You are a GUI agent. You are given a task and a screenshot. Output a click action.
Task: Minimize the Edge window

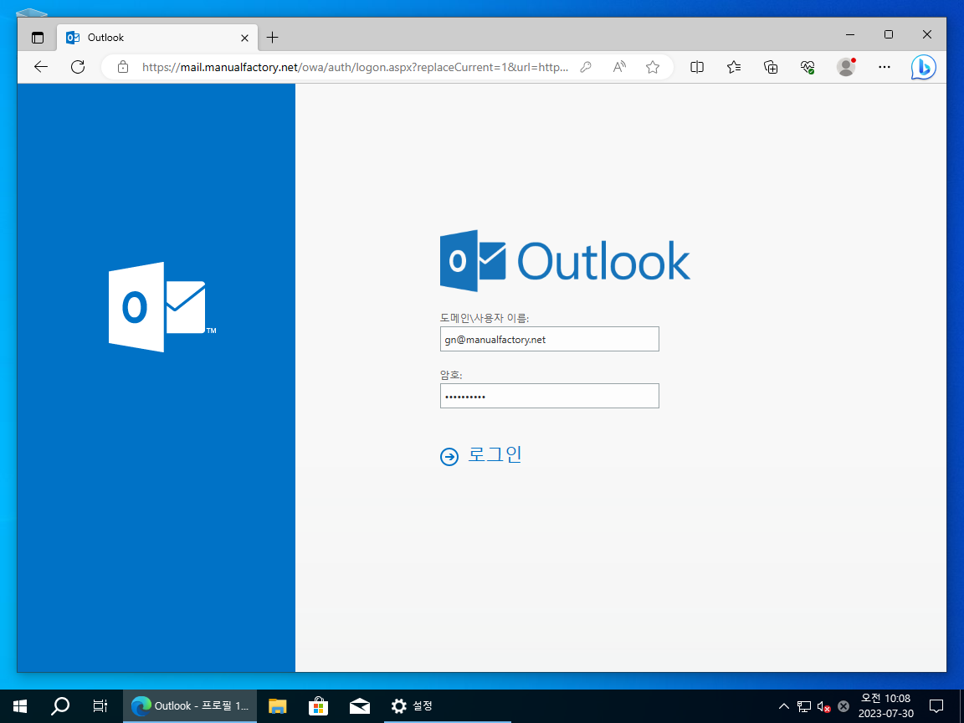(850, 34)
